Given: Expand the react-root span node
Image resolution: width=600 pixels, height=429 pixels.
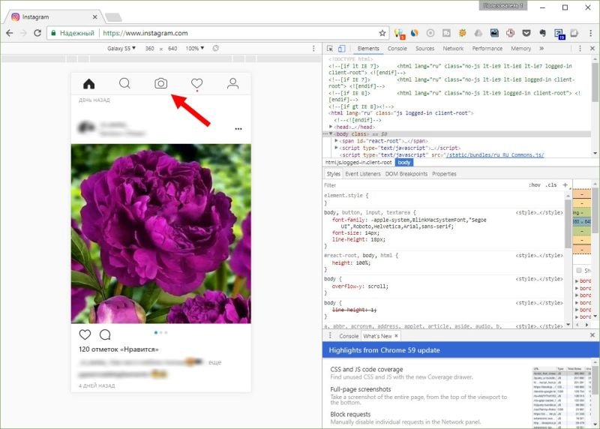Looking at the screenshot, I should click(x=336, y=141).
